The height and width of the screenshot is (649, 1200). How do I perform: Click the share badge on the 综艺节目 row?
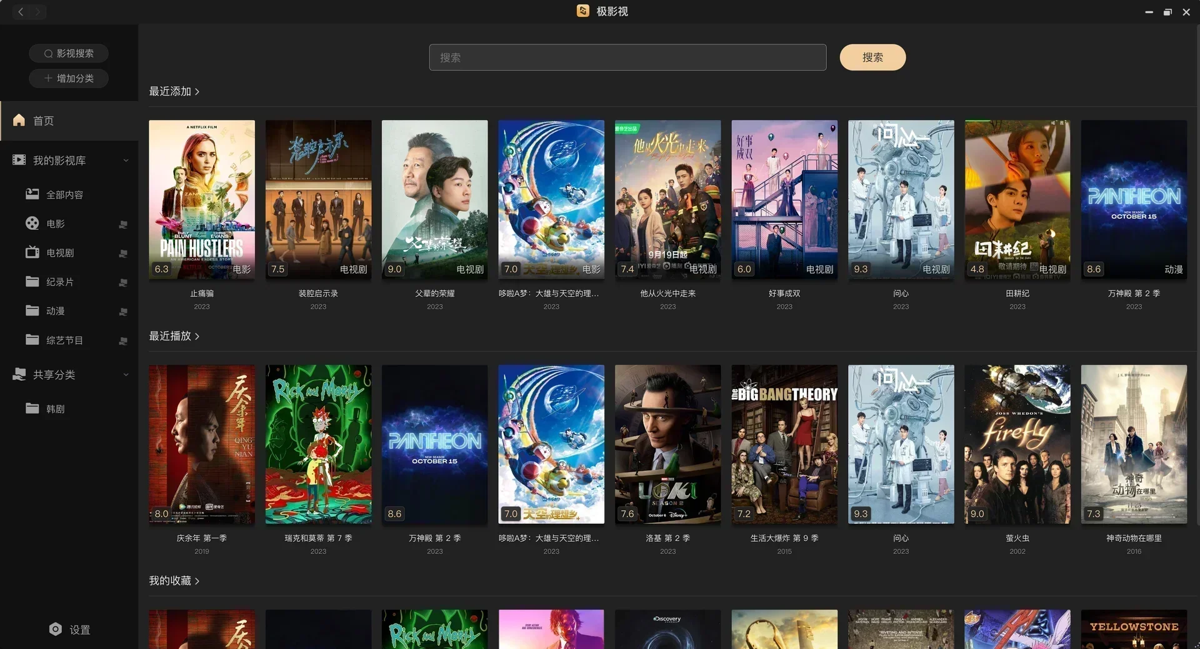pos(123,341)
